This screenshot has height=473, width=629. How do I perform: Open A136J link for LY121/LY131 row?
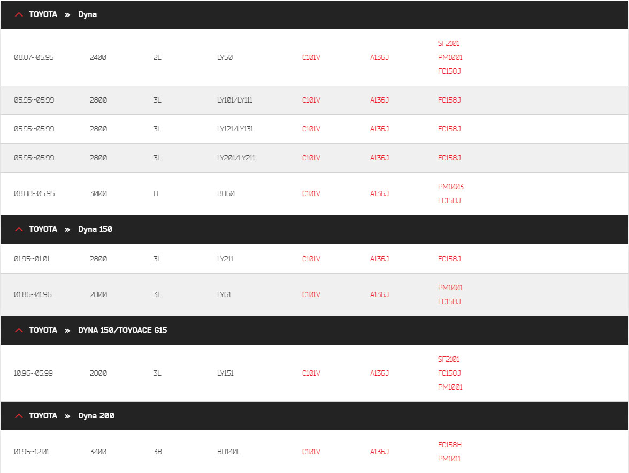[379, 129]
